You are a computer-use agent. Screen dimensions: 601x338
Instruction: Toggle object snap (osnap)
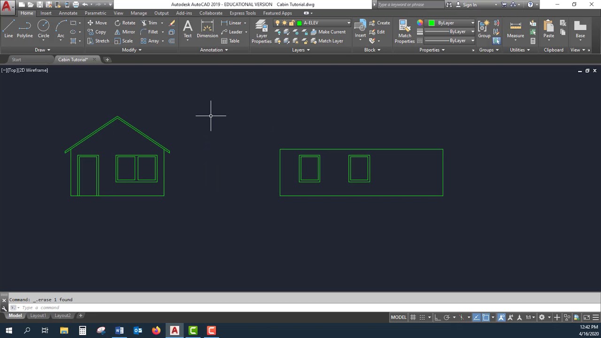(485, 317)
